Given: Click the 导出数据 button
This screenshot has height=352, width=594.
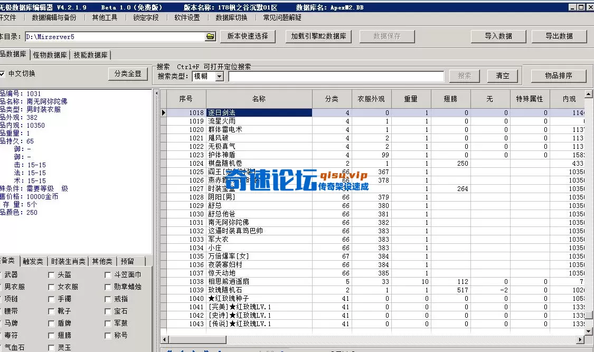Looking at the screenshot, I should 560,36.
